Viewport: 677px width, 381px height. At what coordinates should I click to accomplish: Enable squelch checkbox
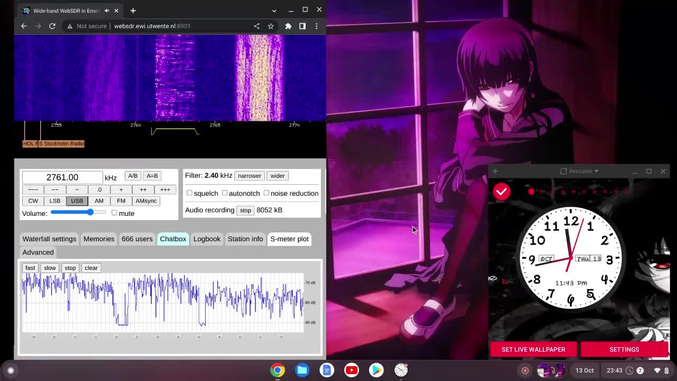(189, 193)
